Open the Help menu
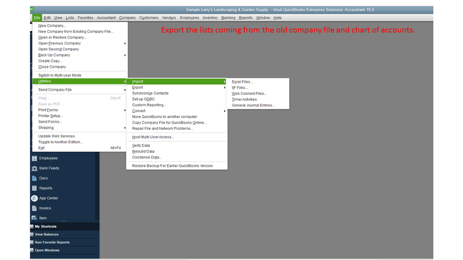Screen dimensions: 463x260 point(277,18)
